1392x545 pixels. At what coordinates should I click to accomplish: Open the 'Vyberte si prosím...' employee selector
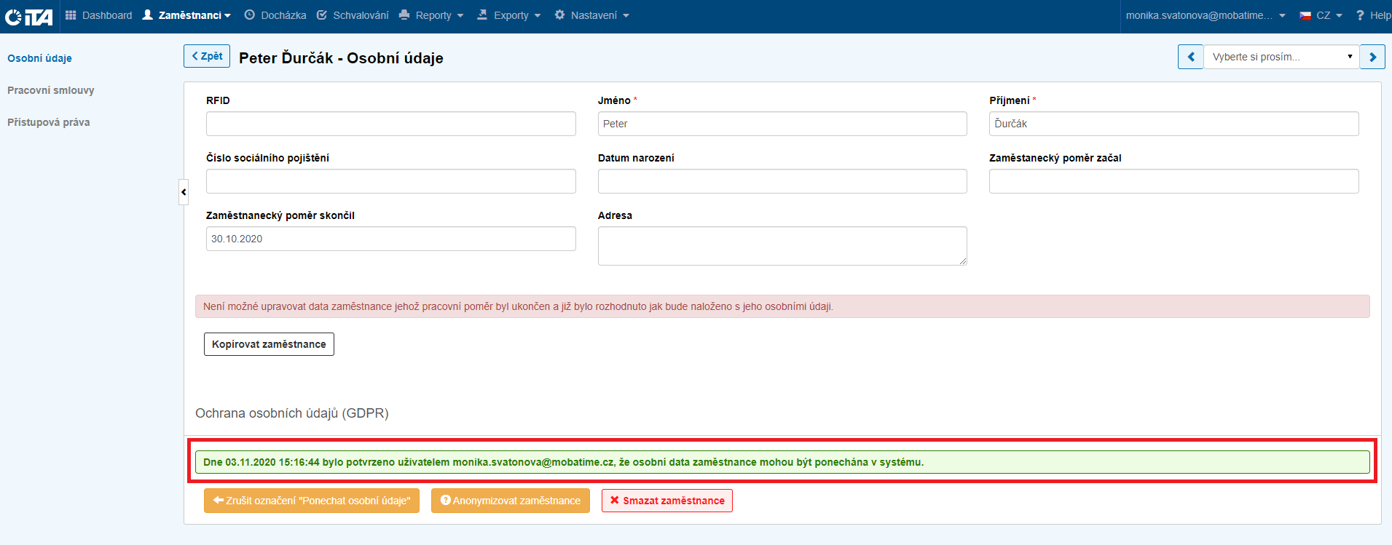pos(1281,57)
